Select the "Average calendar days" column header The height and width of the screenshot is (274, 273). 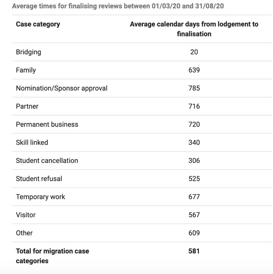click(194, 29)
